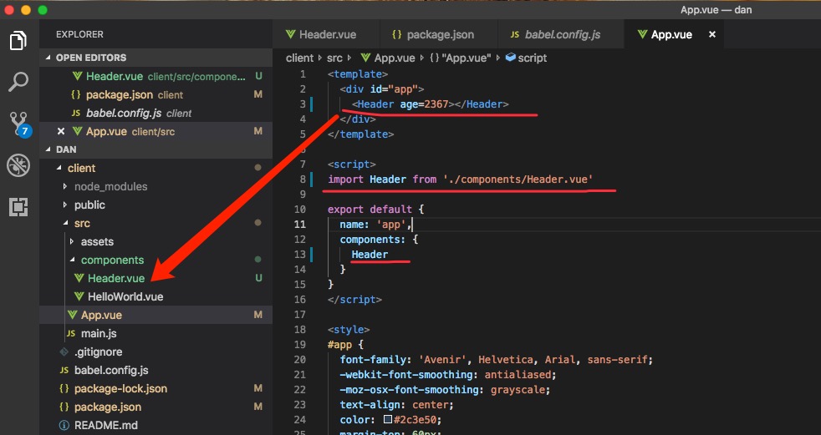Click the src breadcrumb segment
Image resolution: width=821 pixels, height=435 pixels.
tap(334, 58)
